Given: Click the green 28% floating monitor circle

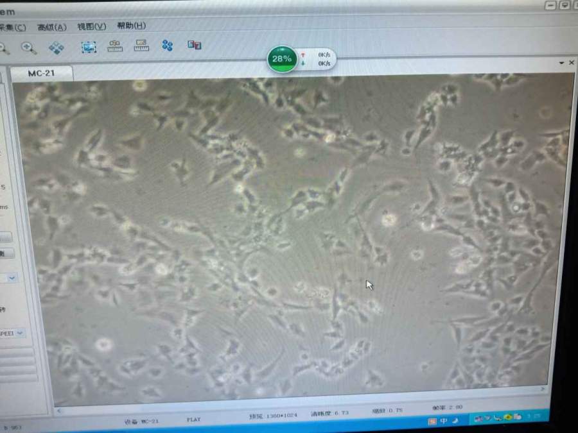Looking at the screenshot, I should pyautogui.click(x=282, y=58).
